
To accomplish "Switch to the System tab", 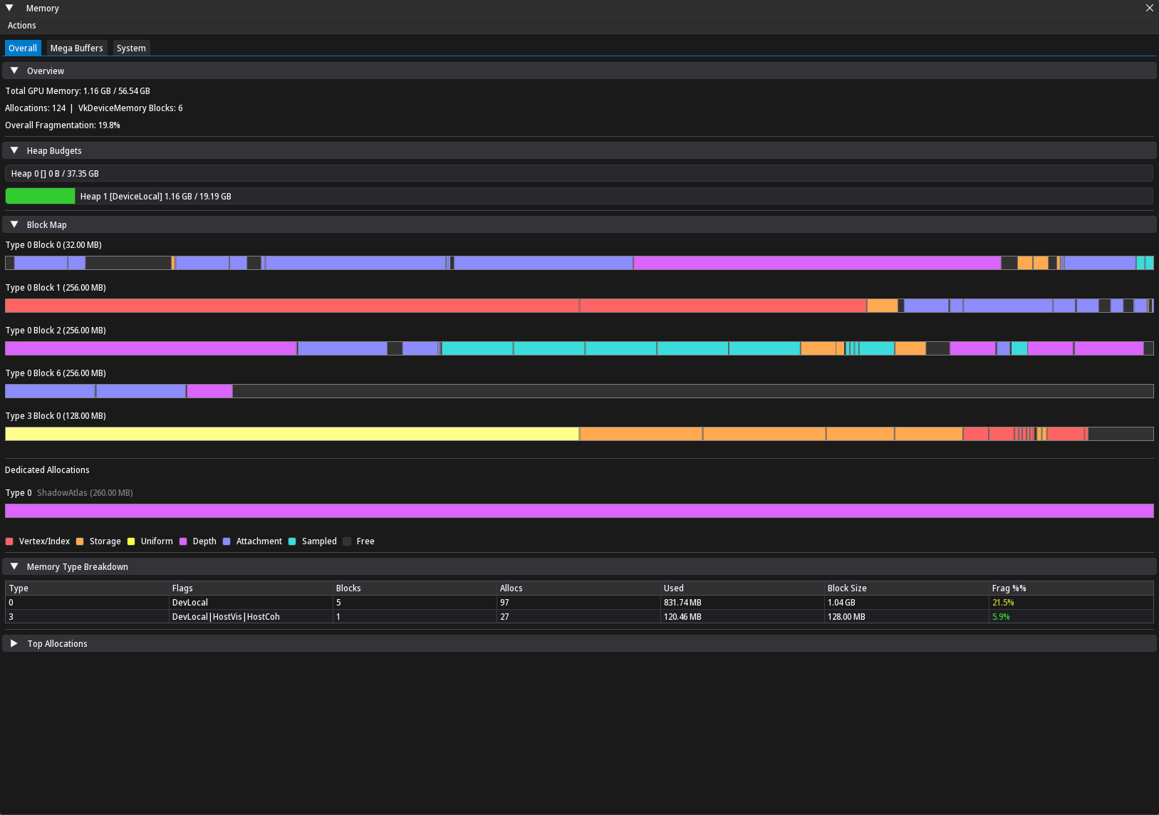I will 131,48.
